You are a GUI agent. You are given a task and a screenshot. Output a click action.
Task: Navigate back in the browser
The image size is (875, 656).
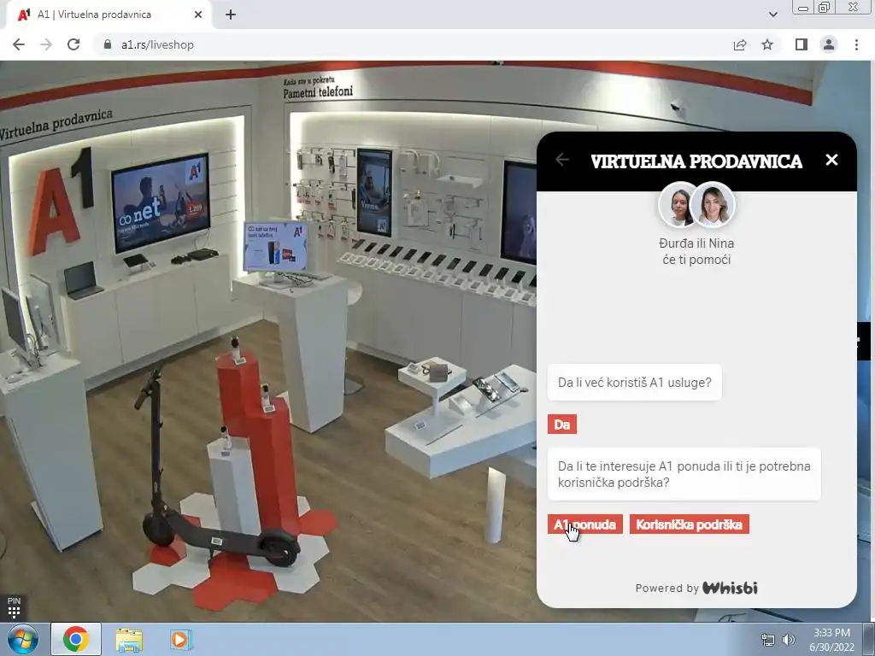pos(19,44)
